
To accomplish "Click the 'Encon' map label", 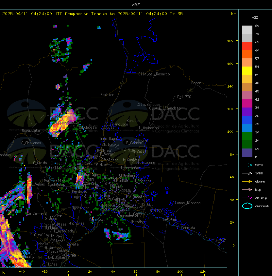I will coord(196,83).
